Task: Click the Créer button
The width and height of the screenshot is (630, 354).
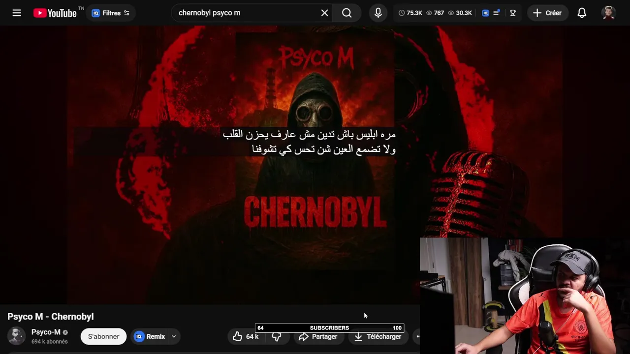Action: click(547, 13)
